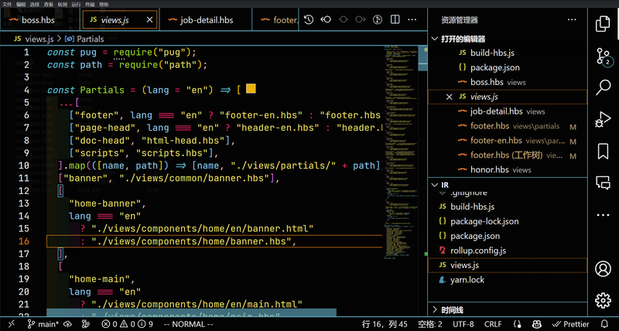Click the Prettier status item
This screenshot has height=331, width=619.
[570, 324]
